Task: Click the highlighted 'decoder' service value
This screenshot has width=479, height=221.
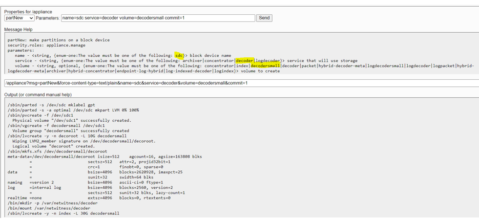Action: [244, 60]
